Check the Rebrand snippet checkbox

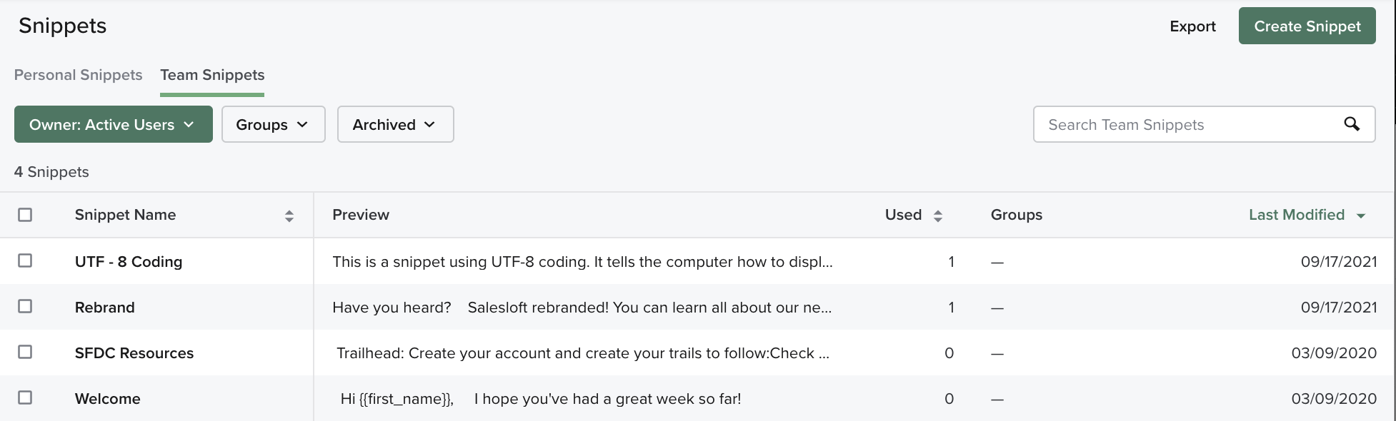26,307
